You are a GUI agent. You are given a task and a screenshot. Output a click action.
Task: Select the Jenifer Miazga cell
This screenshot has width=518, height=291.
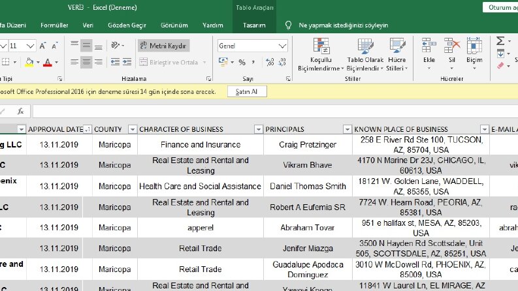pos(308,248)
